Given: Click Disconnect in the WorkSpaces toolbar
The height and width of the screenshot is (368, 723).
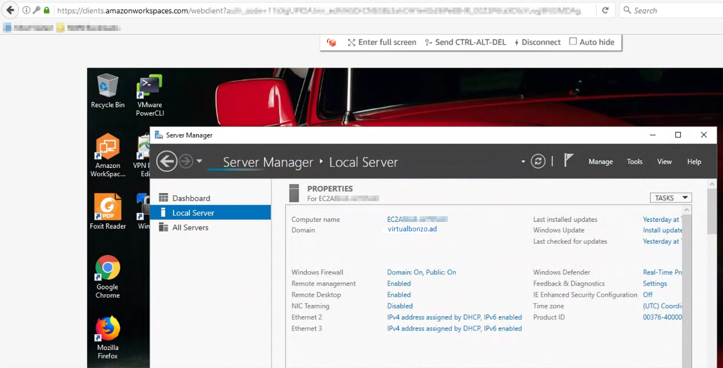Looking at the screenshot, I should point(541,42).
